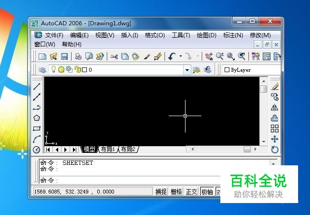Open the 插入(I) menu
This screenshot has width=310, height=215.
[130, 35]
